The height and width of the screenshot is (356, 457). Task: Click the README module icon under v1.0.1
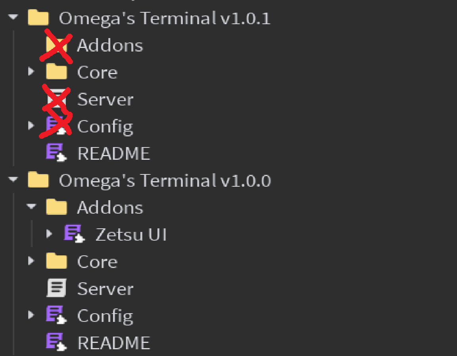point(56,153)
